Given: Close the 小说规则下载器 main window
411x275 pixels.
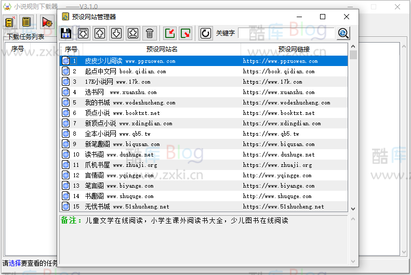Looking at the screenshot, I should point(397,7).
